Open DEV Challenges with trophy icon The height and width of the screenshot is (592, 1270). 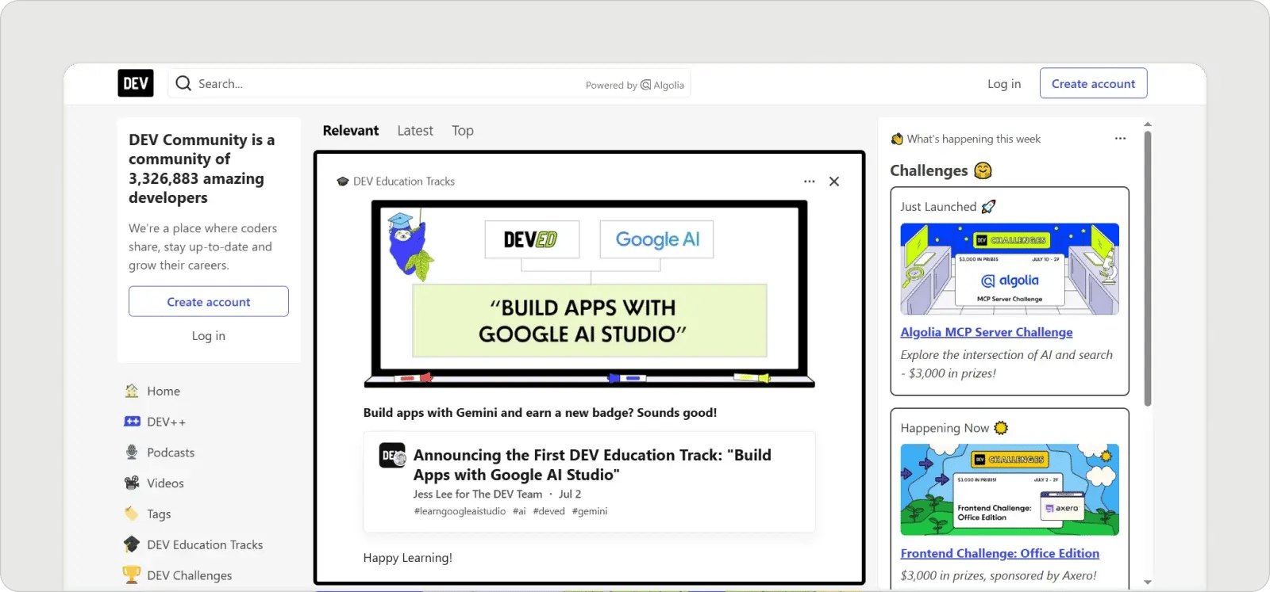click(189, 575)
